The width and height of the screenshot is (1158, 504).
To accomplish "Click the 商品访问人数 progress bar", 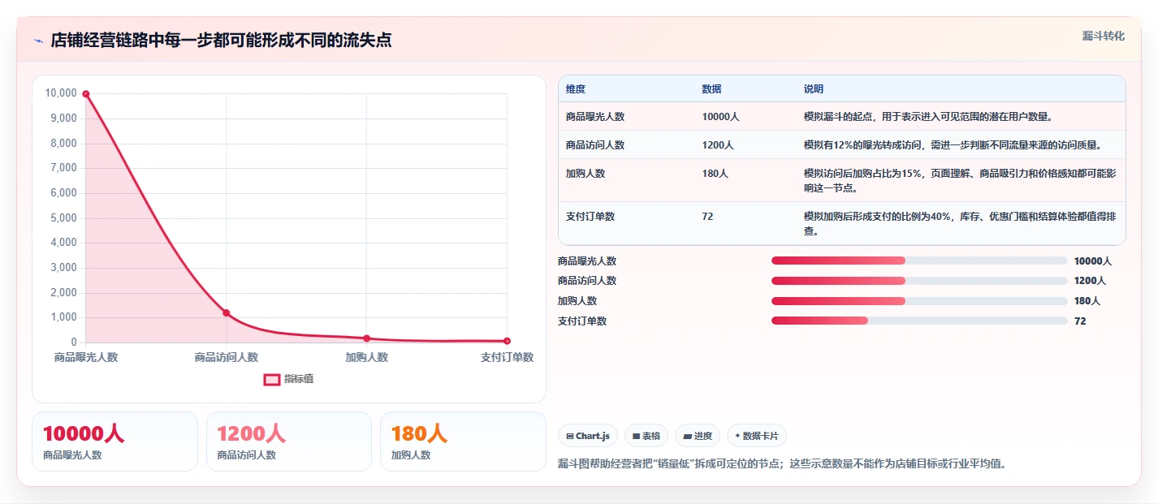I will pyautogui.click(x=919, y=281).
